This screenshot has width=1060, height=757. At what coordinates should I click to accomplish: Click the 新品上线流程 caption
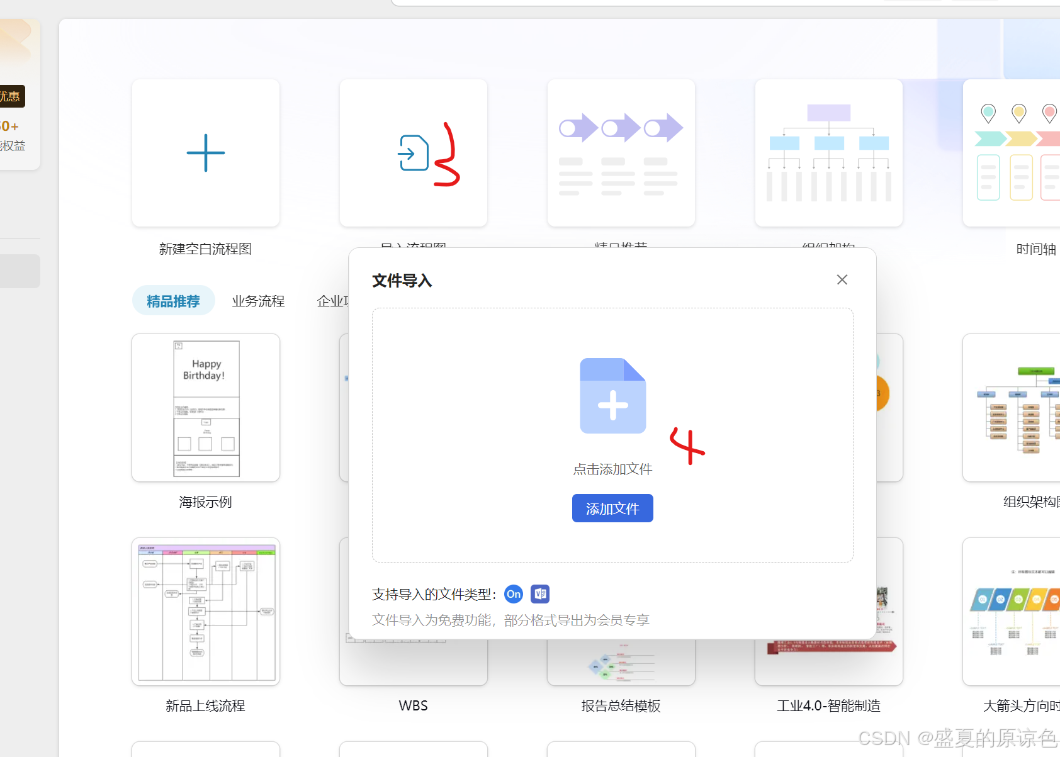(x=205, y=706)
